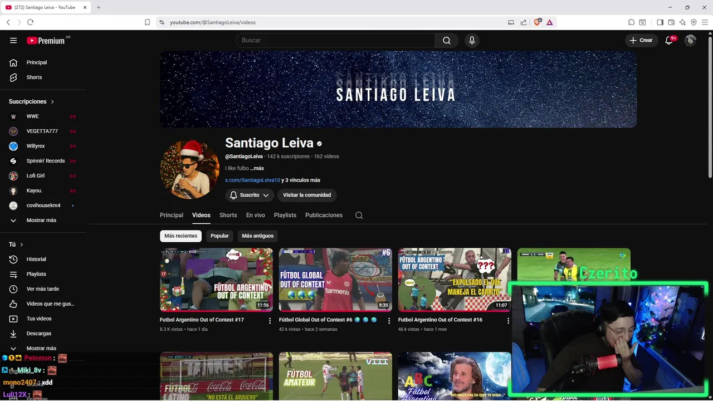The width and height of the screenshot is (713, 401).
Task: Expand Mostrar más under Tú section
Action: (x=42, y=348)
